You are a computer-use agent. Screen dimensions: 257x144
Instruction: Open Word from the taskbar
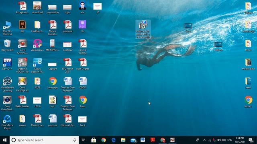tap(143, 140)
